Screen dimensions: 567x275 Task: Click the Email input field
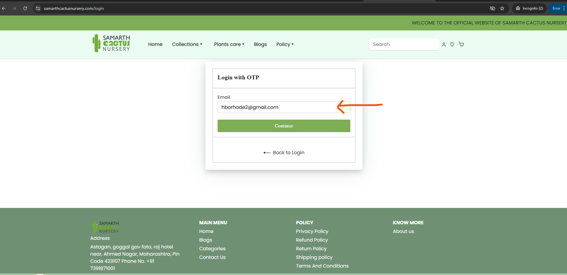click(x=284, y=107)
